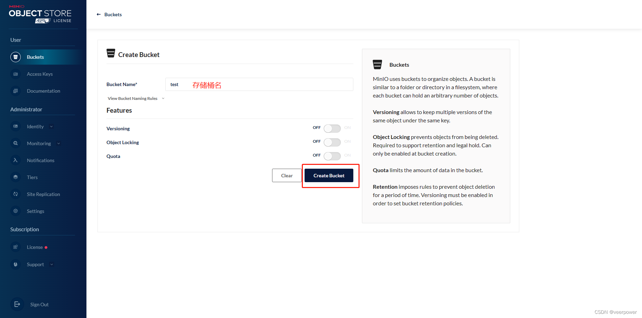Click the Sign Out icon
The image size is (642, 318).
coord(17,304)
